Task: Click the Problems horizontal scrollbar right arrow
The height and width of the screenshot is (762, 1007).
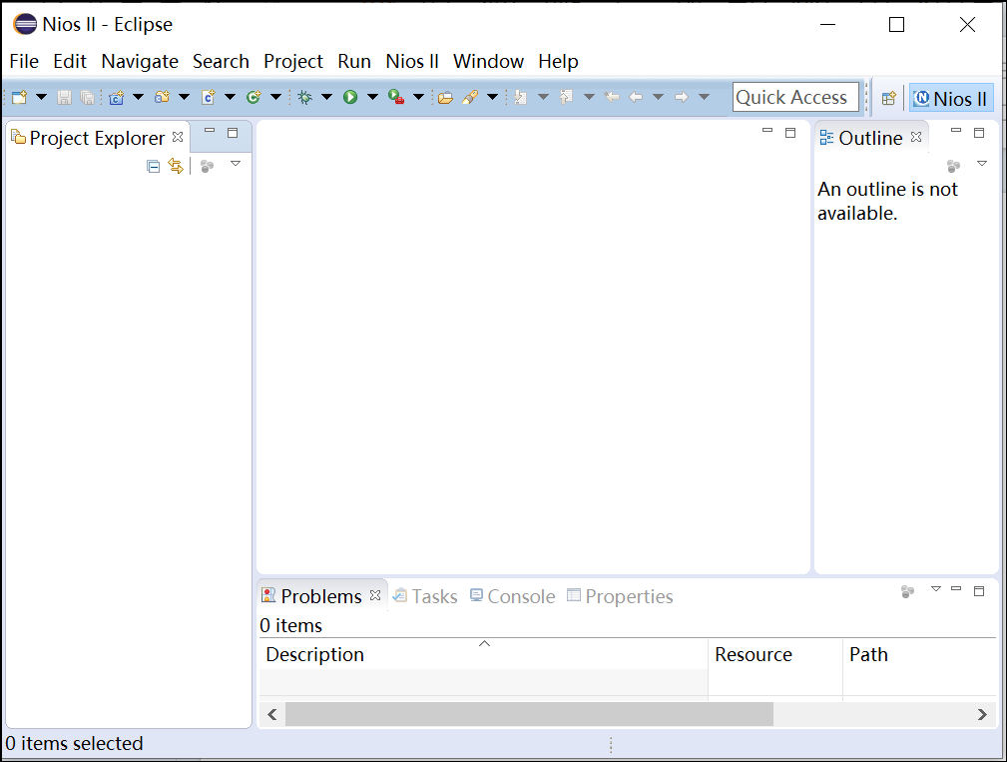Action: point(982,714)
